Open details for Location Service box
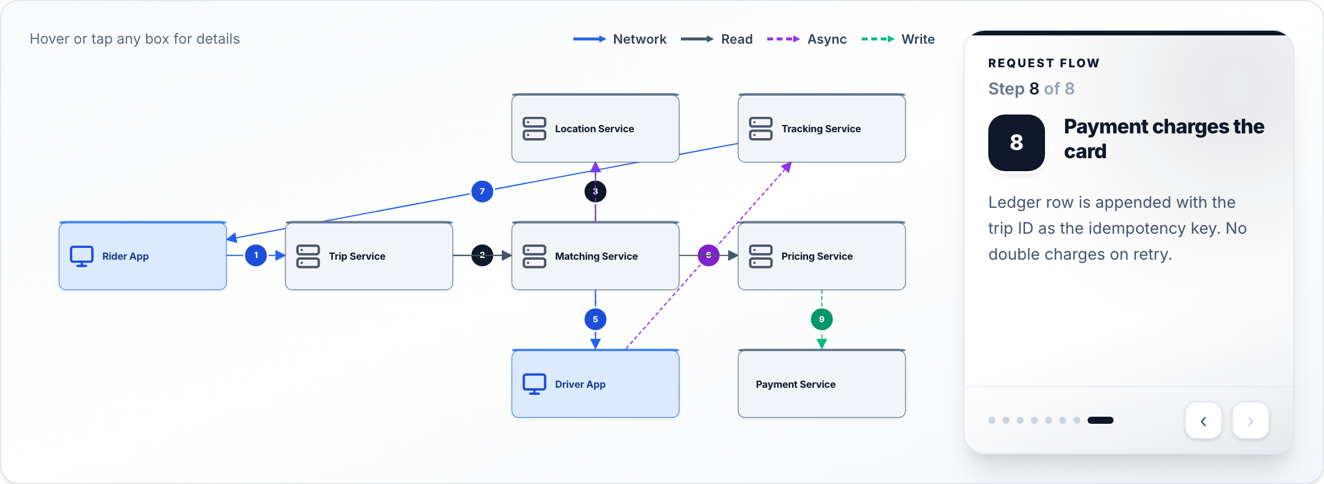Image resolution: width=1324 pixels, height=484 pixels. [595, 128]
